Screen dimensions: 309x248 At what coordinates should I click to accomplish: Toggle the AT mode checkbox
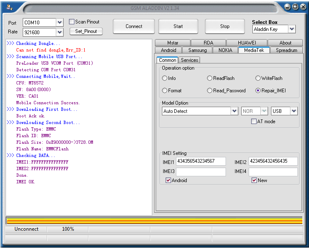pos(254,121)
